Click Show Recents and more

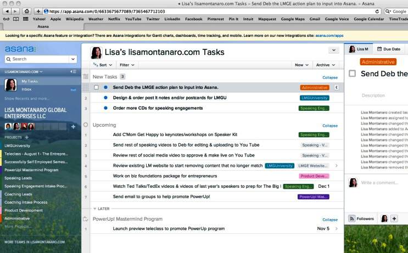[x=27, y=99]
